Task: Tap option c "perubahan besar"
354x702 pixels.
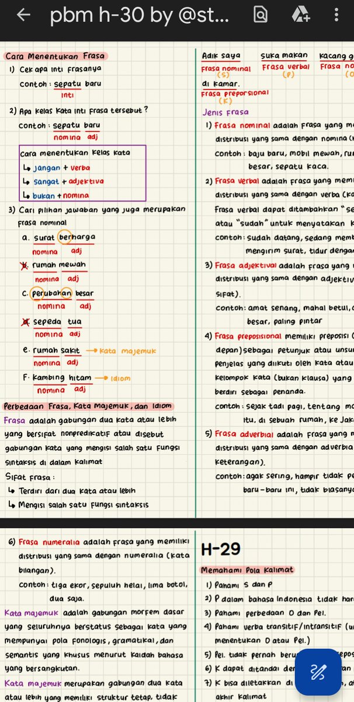Action: coord(58,293)
